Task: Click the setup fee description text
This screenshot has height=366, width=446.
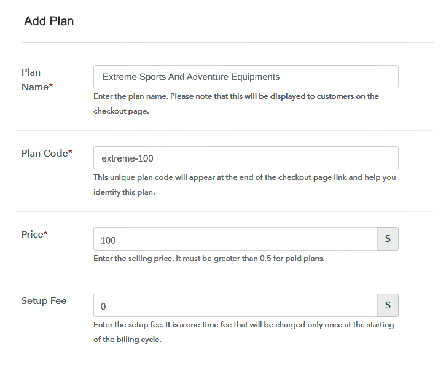Action: tap(244, 332)
